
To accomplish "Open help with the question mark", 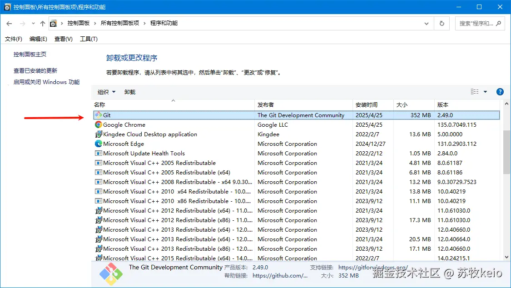I will coord(500,92).
